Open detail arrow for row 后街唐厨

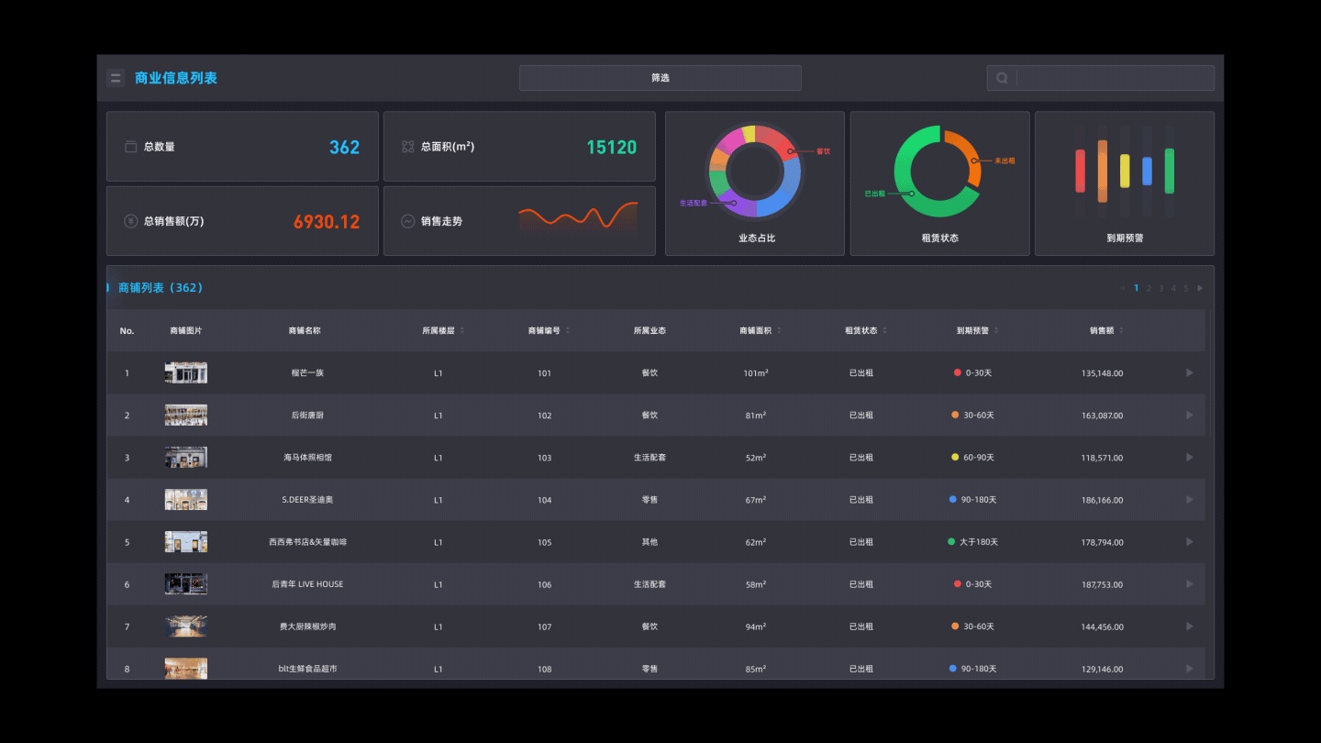pyautogui.click(x=1190, y=415)
